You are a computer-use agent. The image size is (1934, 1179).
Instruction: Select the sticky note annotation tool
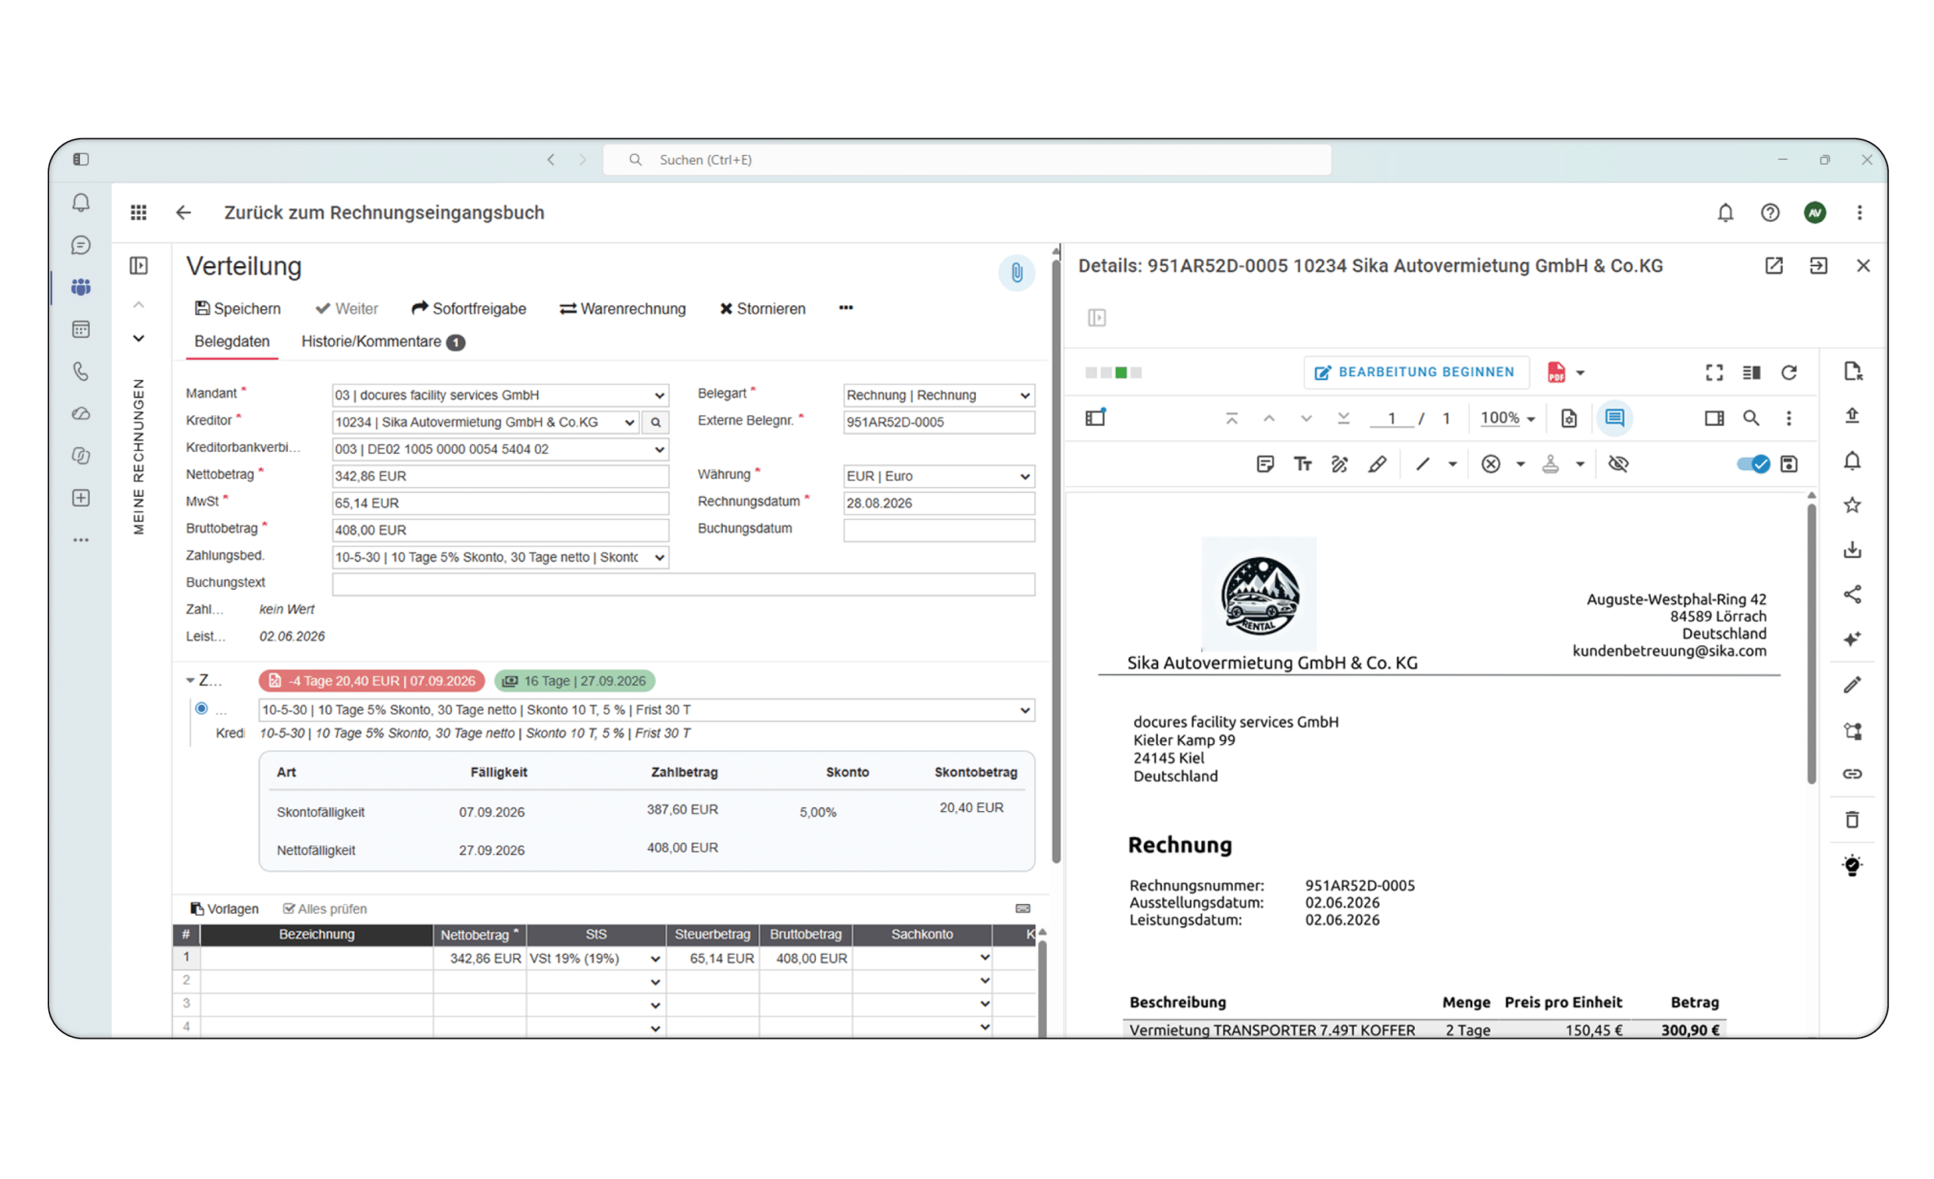point(1265,465)
